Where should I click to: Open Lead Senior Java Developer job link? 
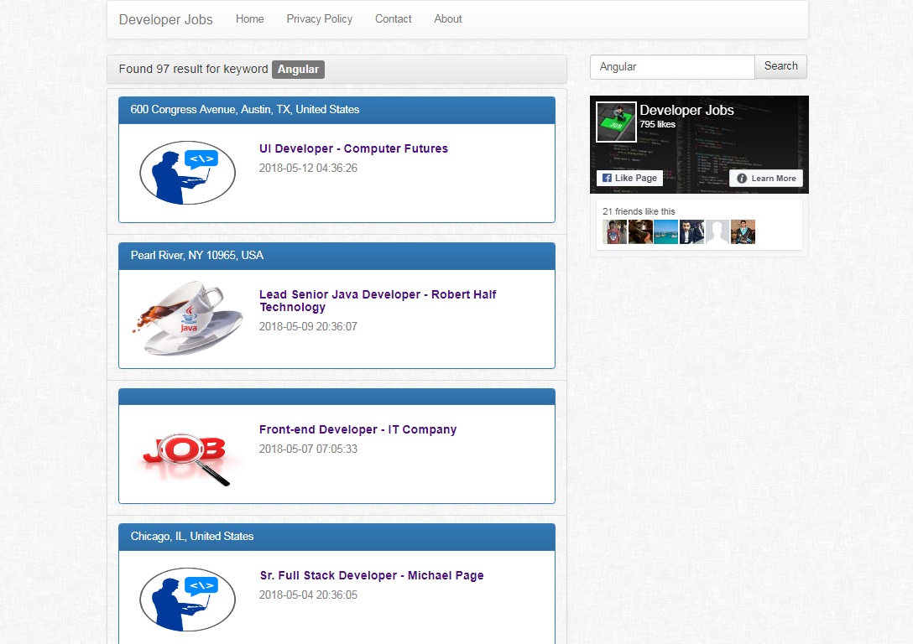378,300
